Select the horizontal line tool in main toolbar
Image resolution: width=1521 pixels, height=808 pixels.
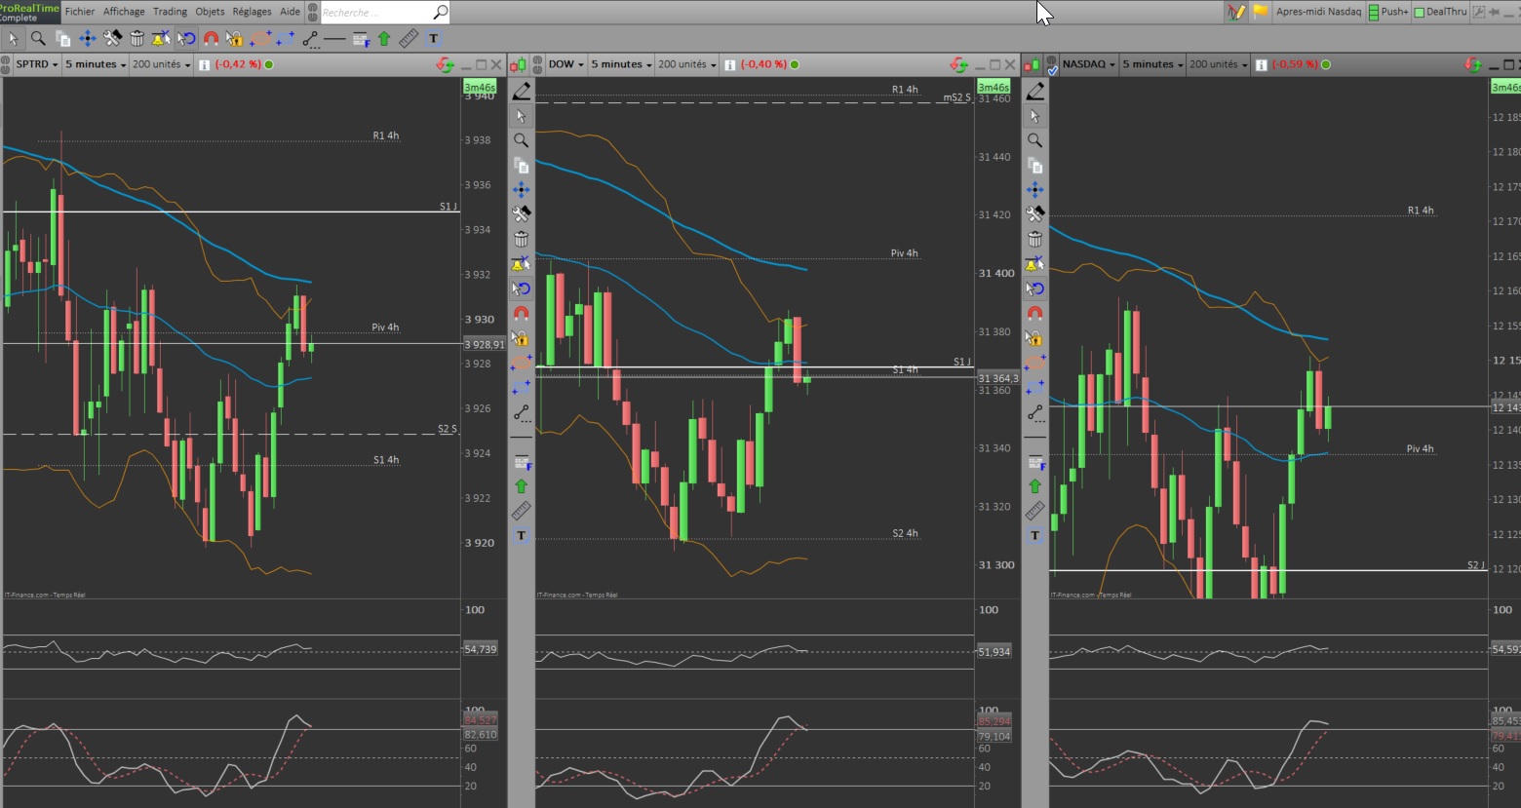tap(335, 38)
